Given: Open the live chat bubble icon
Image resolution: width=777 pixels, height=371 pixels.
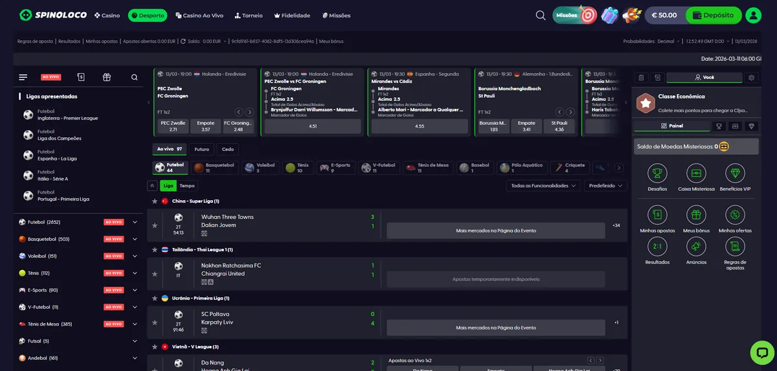Looking at the screenshot, I should tap(762, 353).
